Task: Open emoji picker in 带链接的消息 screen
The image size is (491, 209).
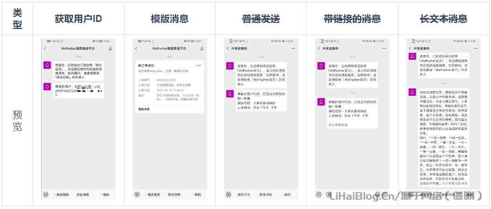Action: [x=378, y=194]
